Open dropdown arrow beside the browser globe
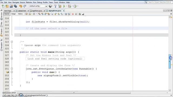173x97 pixels. (53, 6)
